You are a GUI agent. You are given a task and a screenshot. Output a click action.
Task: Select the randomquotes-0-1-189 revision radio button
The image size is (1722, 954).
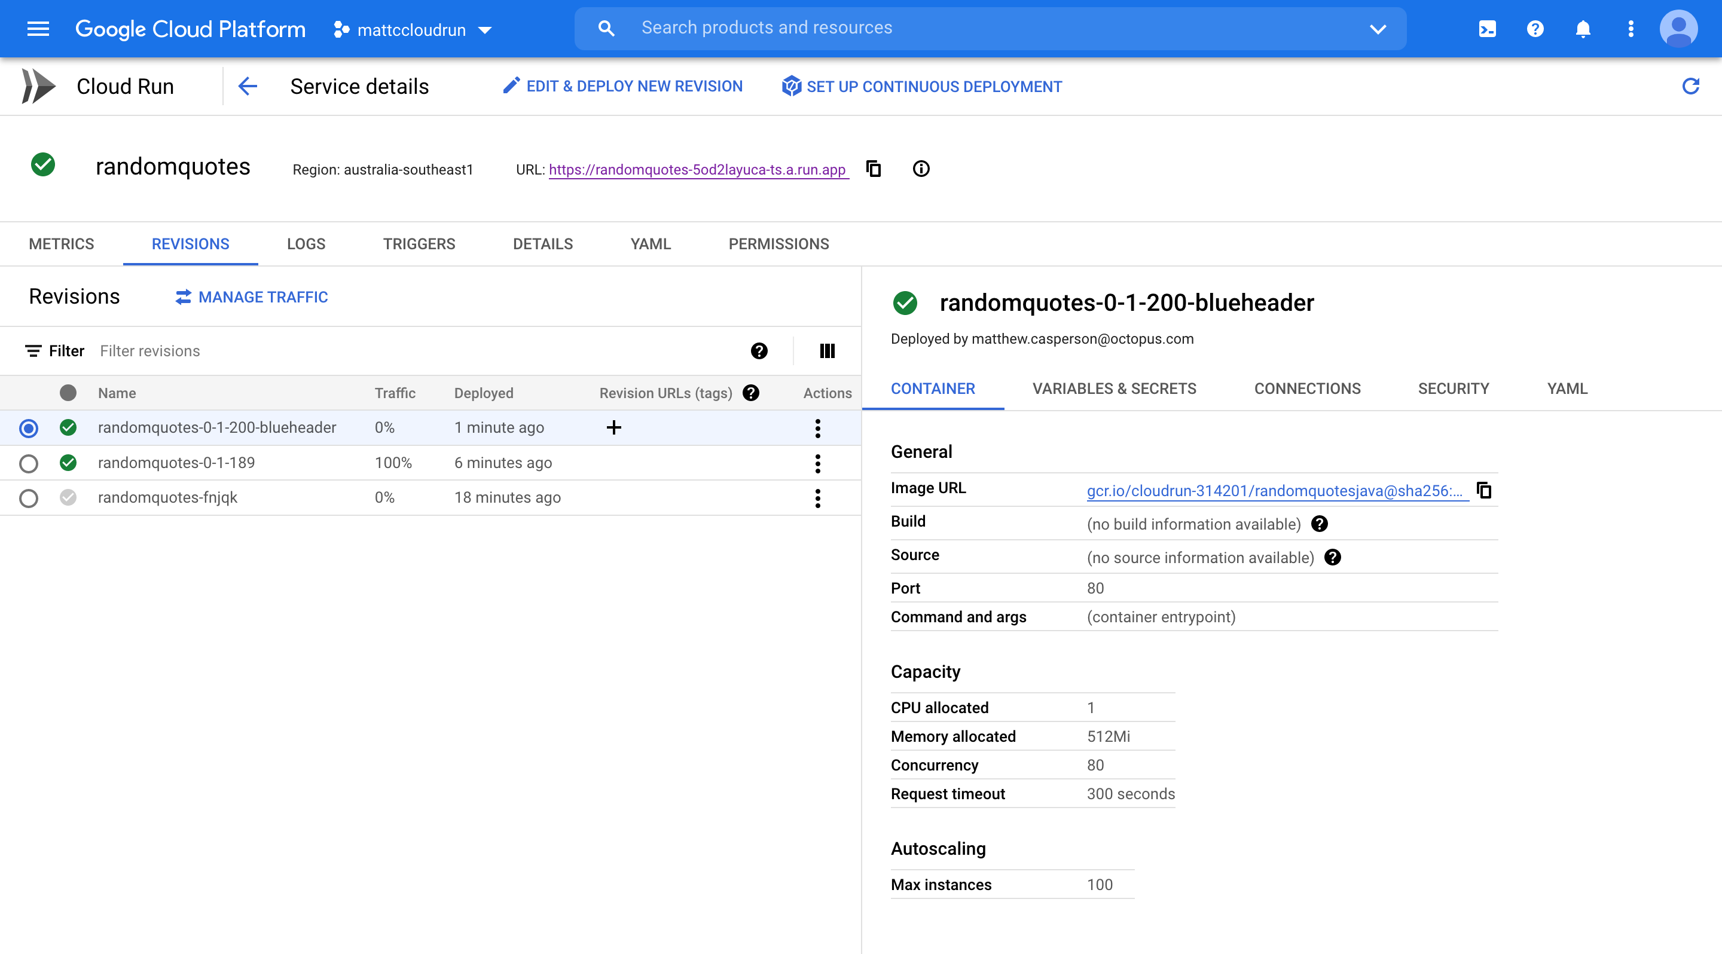[x=29, y=463]
